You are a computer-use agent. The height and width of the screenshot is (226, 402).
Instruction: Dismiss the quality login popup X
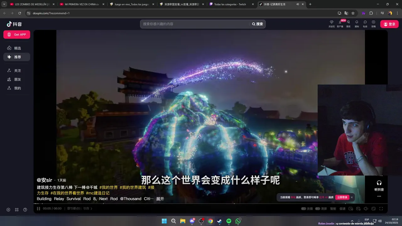[x=352, y=197]
